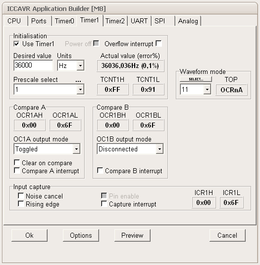The width and height of the screenshot is (260, 265).
Task: Enable Compare A interrupt
Action: (x=17, y=170)
